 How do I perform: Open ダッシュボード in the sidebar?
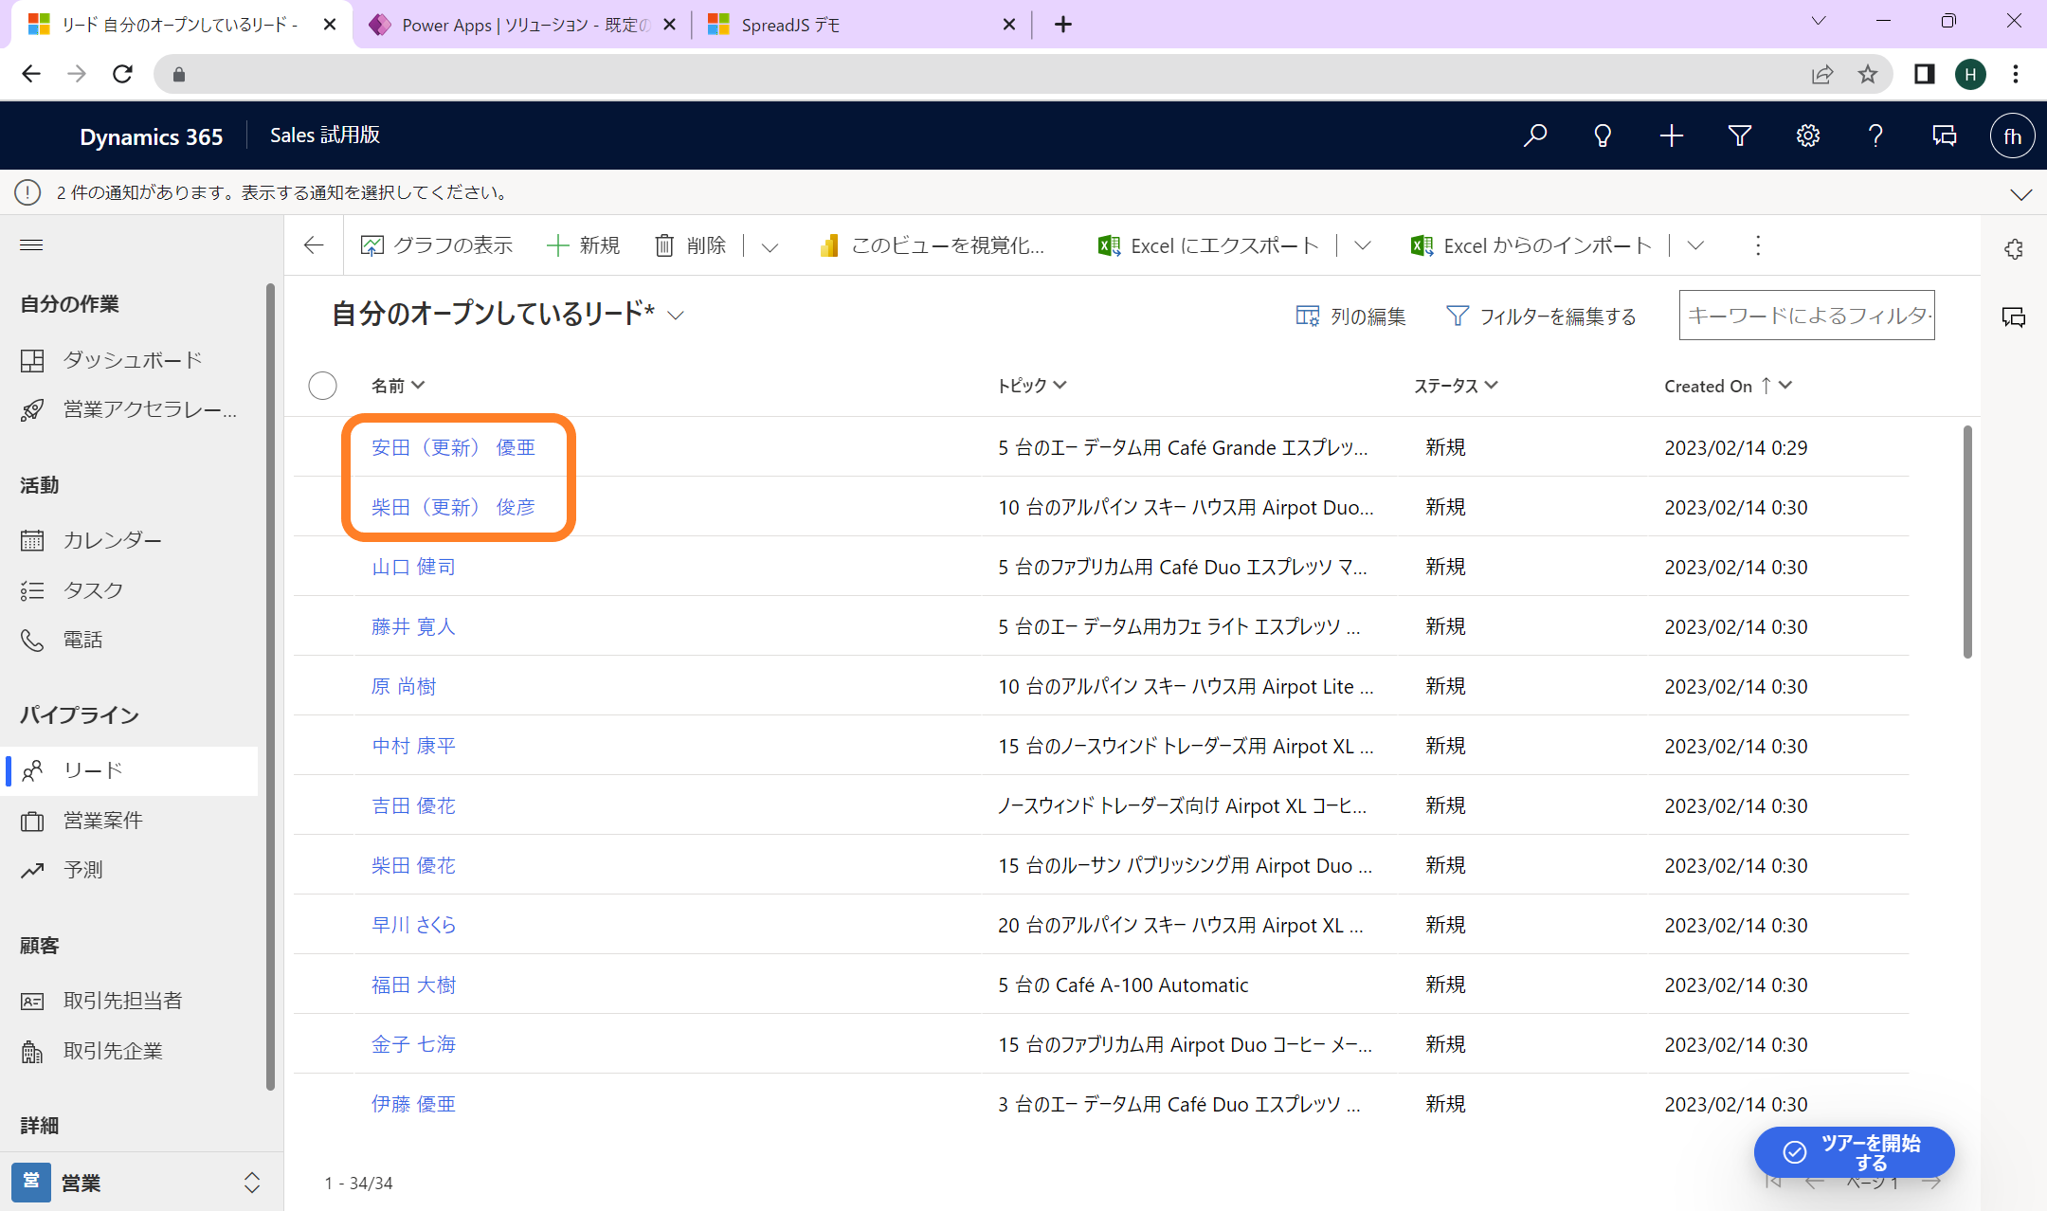pyautogui.click(x=133, y=360)
